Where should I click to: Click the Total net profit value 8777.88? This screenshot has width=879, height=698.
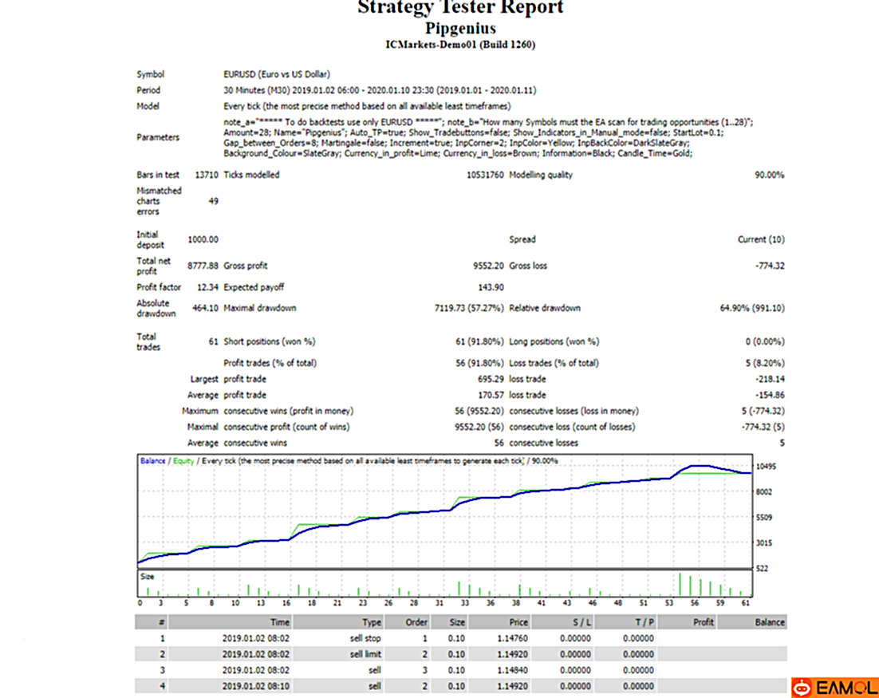pyautogui.click(x=203, y=266)
